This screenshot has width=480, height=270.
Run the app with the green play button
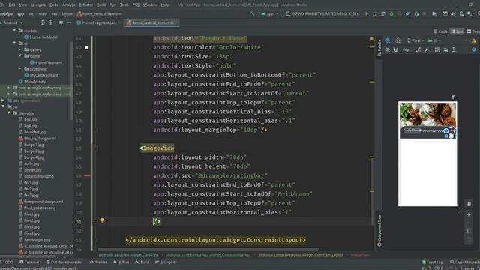pos(367,13)
